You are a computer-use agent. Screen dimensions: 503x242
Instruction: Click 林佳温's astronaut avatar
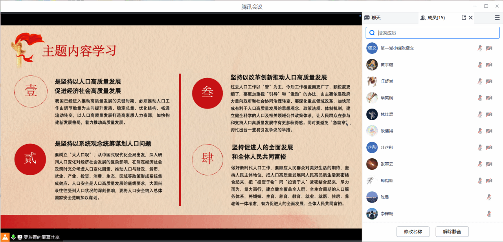click(x=372, y=114)
